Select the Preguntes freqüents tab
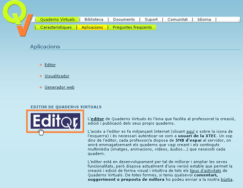 point(132,27)
